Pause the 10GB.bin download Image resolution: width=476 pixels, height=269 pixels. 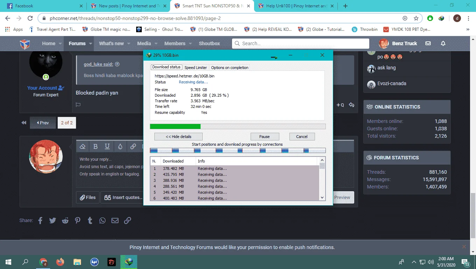pyautogui.click(x=265, y=137)
